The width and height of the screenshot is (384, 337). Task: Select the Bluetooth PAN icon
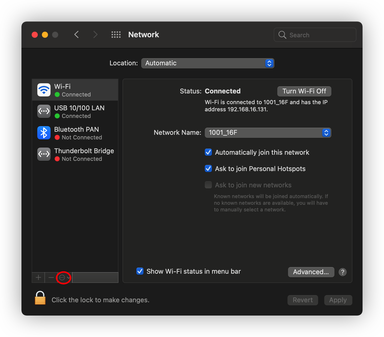click(x=44, y=133)
